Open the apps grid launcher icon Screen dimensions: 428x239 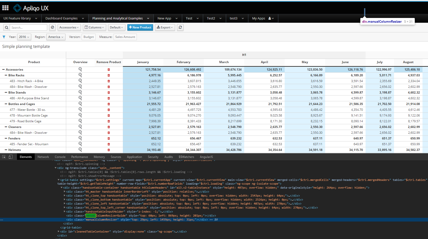5,8
